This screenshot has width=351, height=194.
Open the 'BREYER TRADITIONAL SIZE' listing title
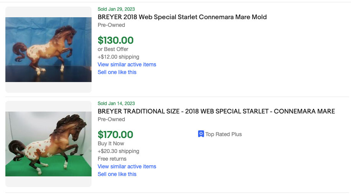[216, 111]
